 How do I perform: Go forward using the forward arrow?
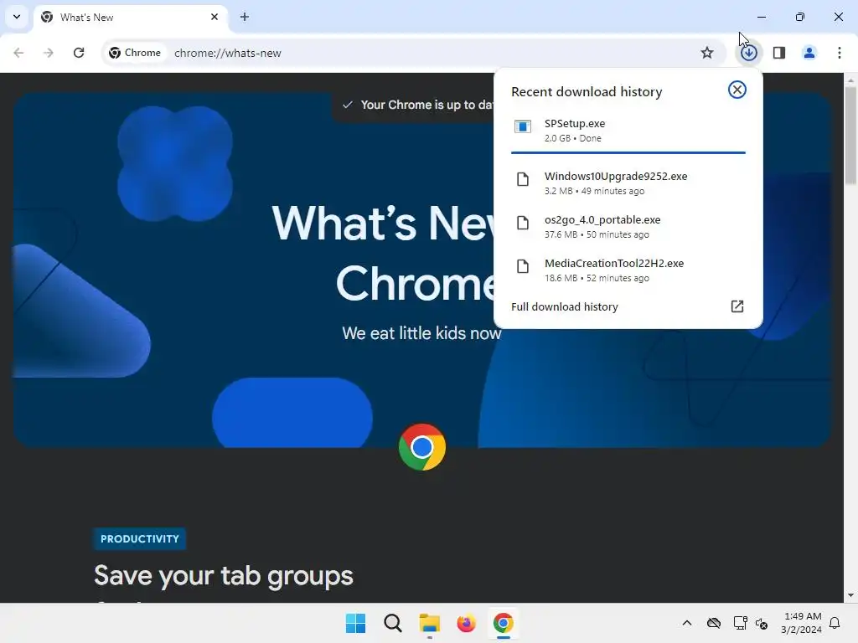tap(49, 53)
